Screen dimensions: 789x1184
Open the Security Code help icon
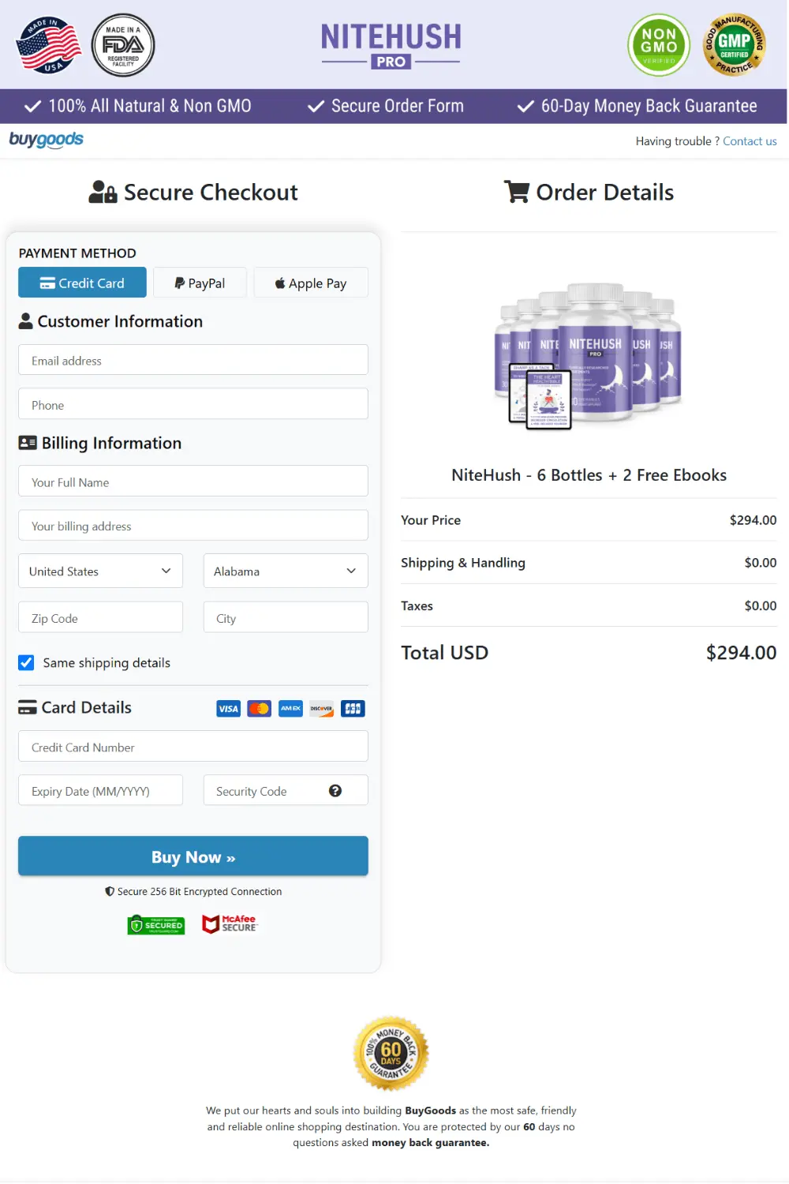(x=335, y=790)
